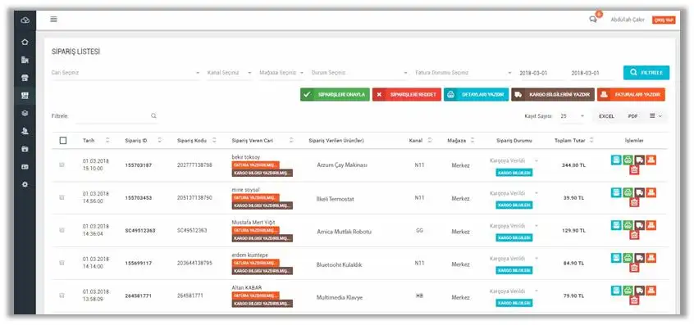Tick the select-all checkbox in table header

(63, 141)
